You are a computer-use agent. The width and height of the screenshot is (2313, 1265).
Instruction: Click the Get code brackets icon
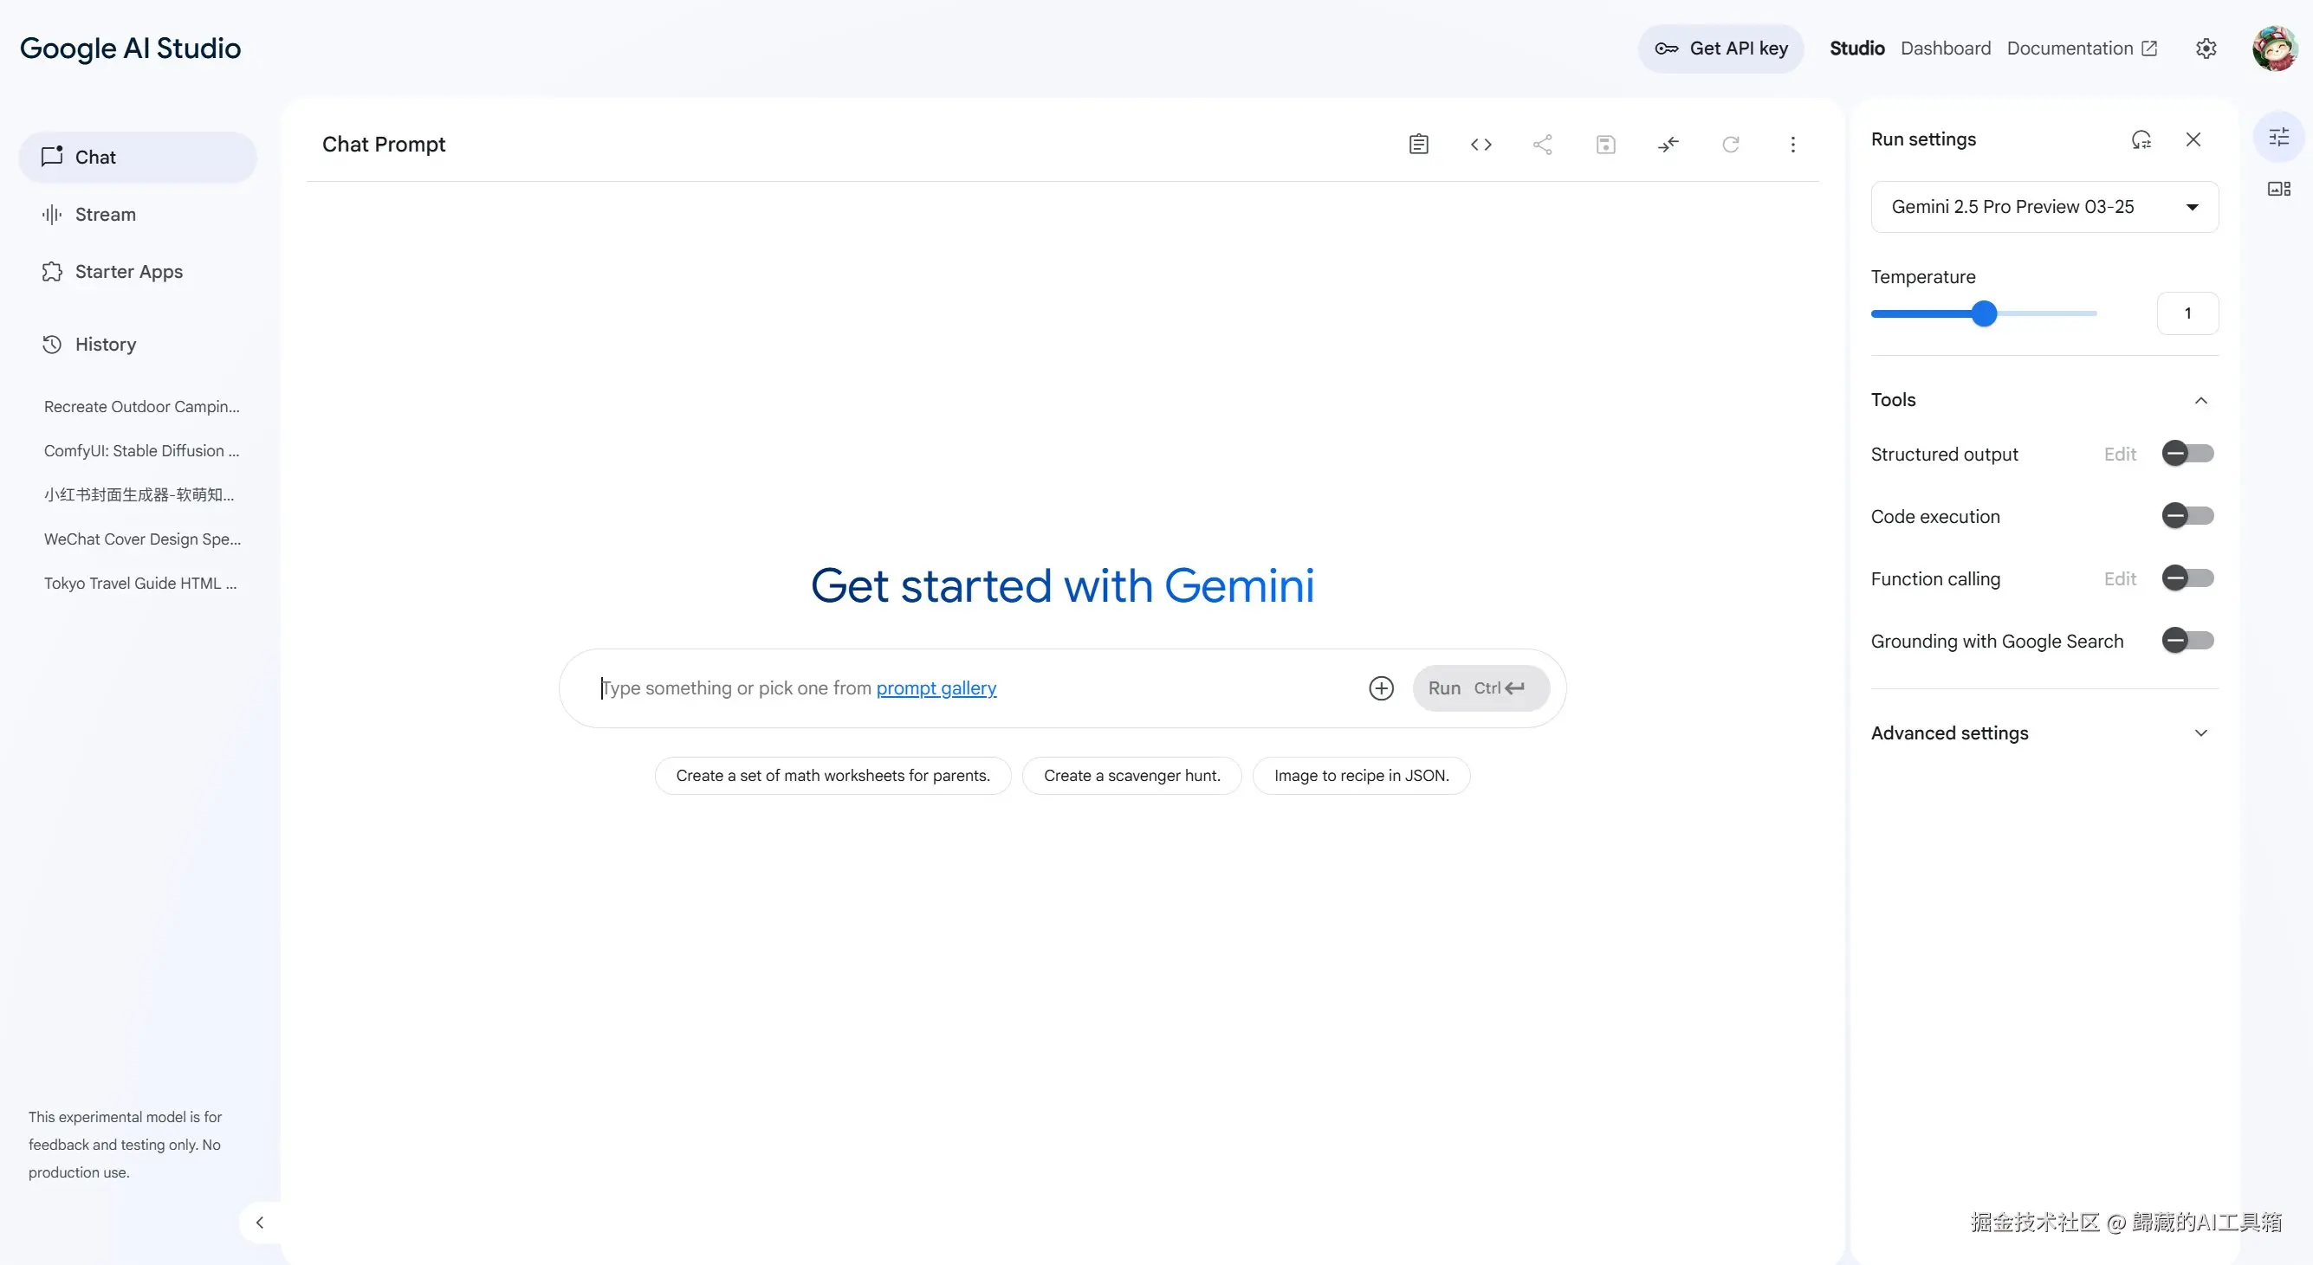click(1480, 145)
